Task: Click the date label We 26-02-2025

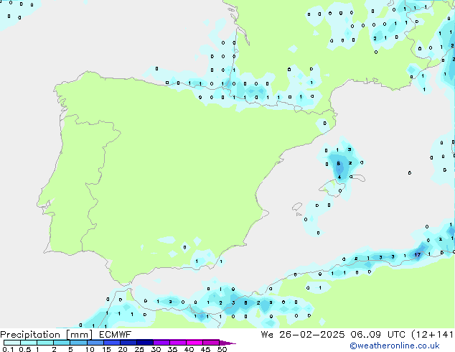Action: tap(303, 335)
